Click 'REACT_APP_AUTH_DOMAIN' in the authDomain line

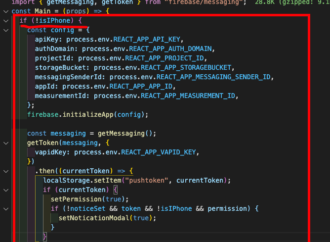(x=170, y=49)
